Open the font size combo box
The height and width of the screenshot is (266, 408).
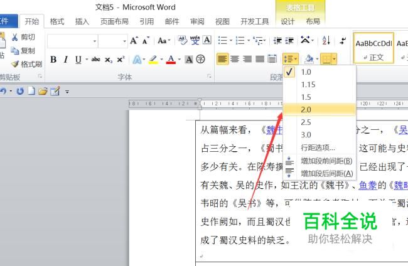pyautogui.click(x=112, y=41)
